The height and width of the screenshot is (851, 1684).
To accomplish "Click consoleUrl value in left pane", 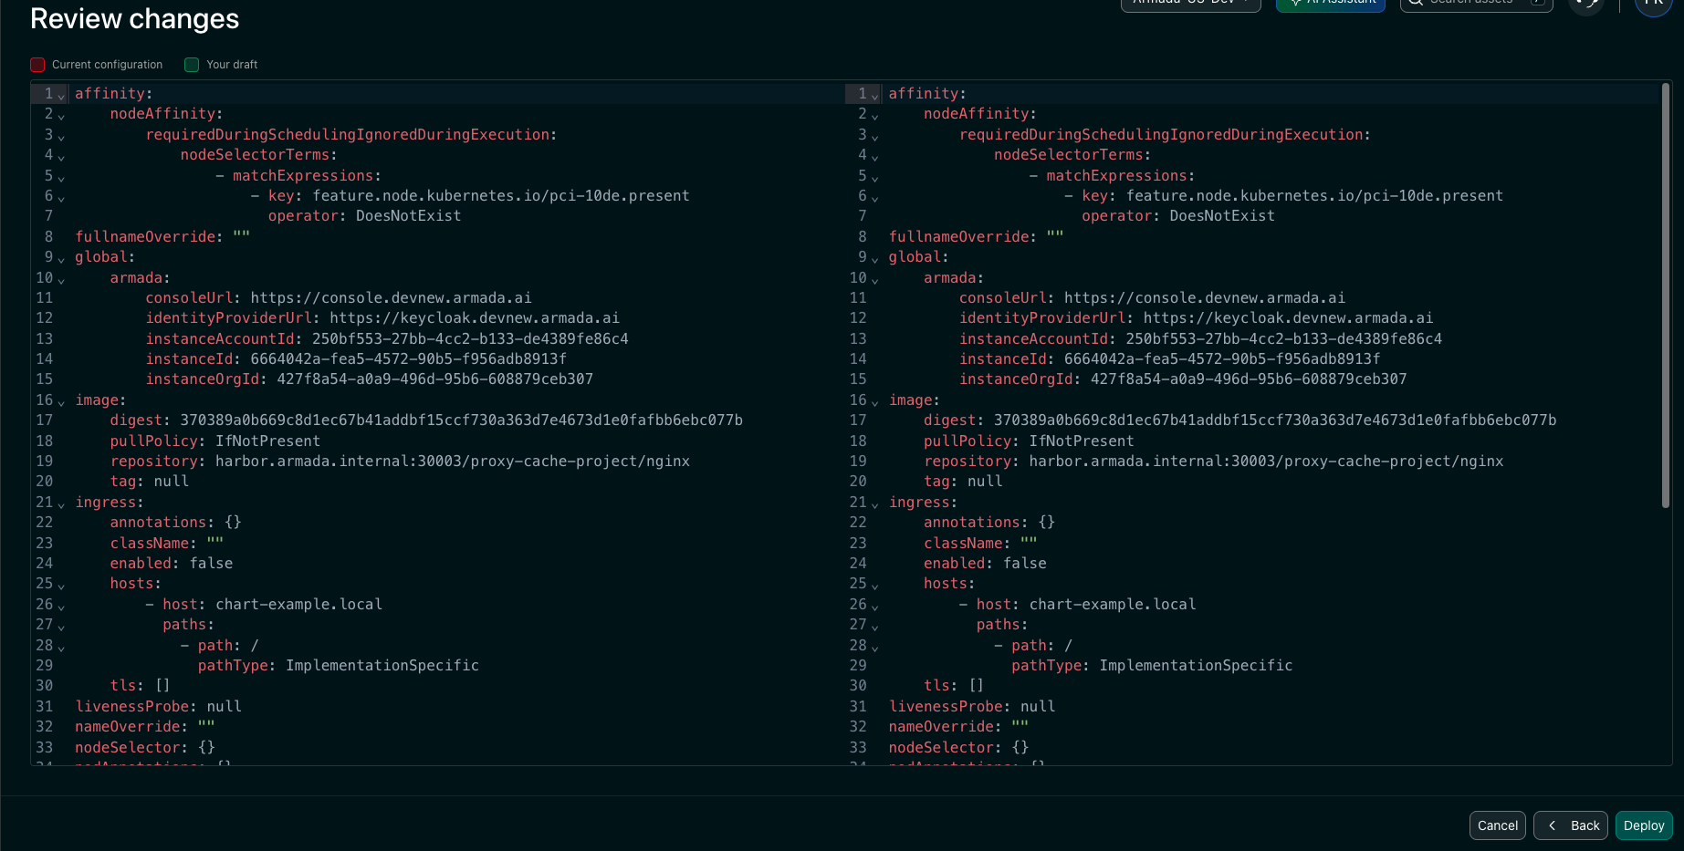I will coord(391,297).
